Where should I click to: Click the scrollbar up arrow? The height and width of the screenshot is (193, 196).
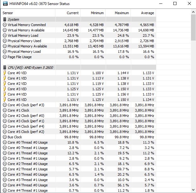193,12
